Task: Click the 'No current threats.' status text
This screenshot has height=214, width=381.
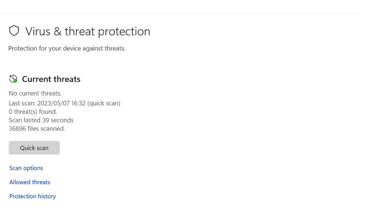Action: pyautogui.click(x=35, y=93)
